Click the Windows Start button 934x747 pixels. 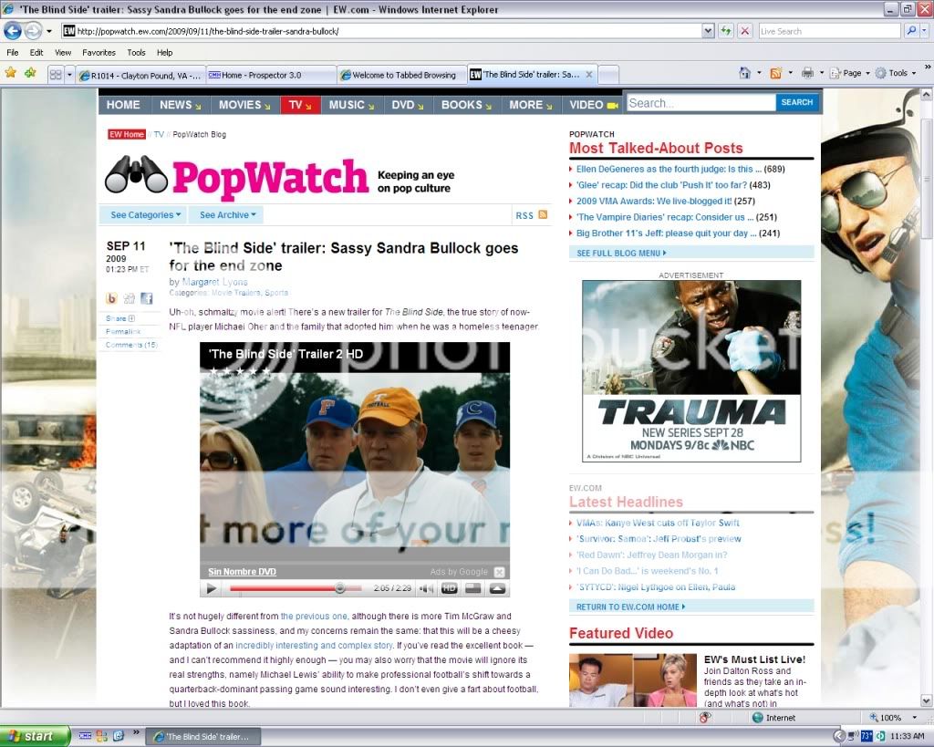pyautogui.click(x=35, y=736)
